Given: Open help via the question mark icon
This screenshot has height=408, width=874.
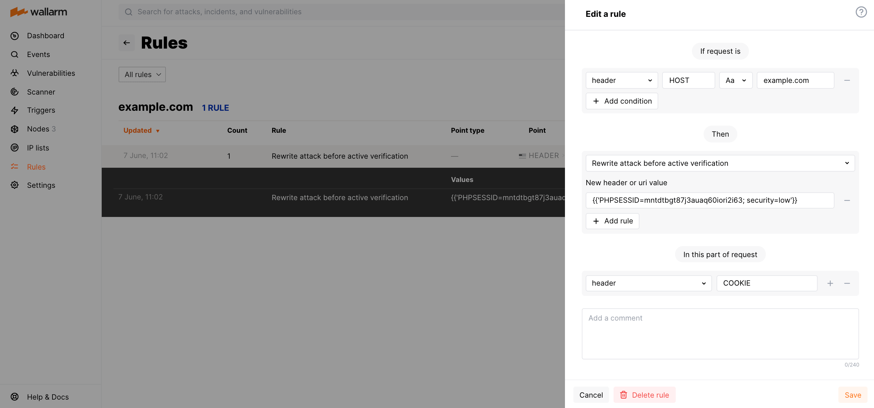Looking at the screenshot, I should coord(861,12).
